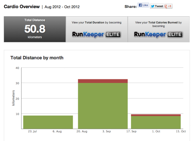Screen dimensions: 194x141
Task: Click the '23. Jul' axis label
Action: point(32,131)
